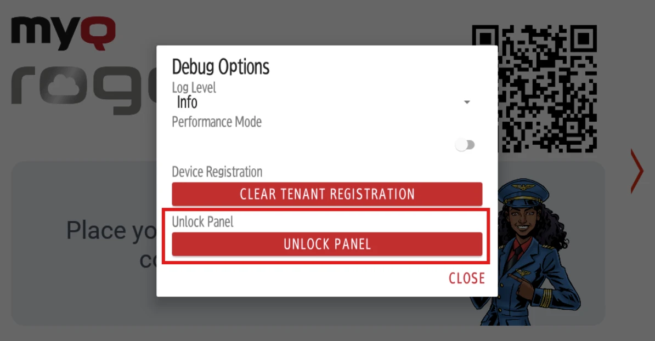This screenshot has height=341, width=655.
Task: Click the "Place yo" background text
Action: tap(110, 230)
